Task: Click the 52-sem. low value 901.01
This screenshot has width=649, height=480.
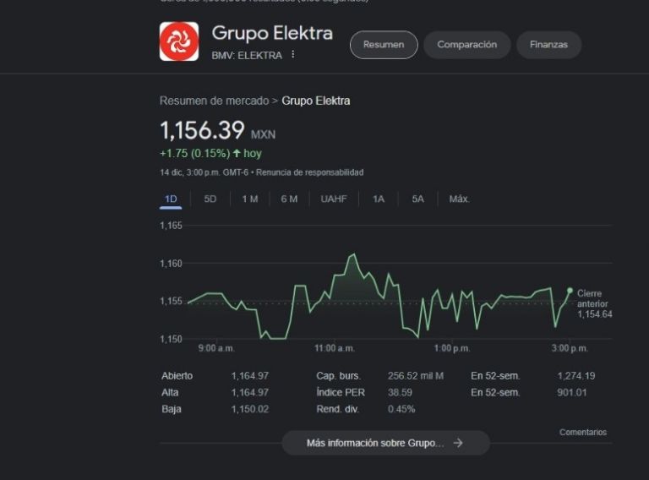Action: tap(571, 392)
